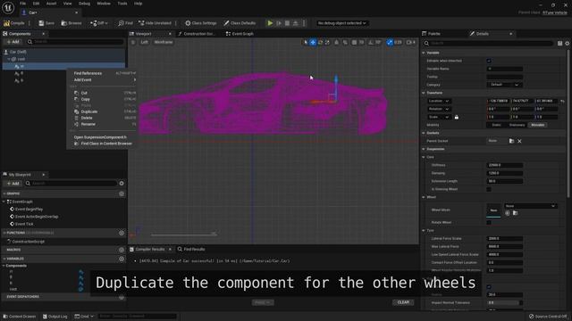Image resolution: width=572 pixels, height=321 pixels.
Task: Click the Details panel search field
Action: click(x=488, y=44)
